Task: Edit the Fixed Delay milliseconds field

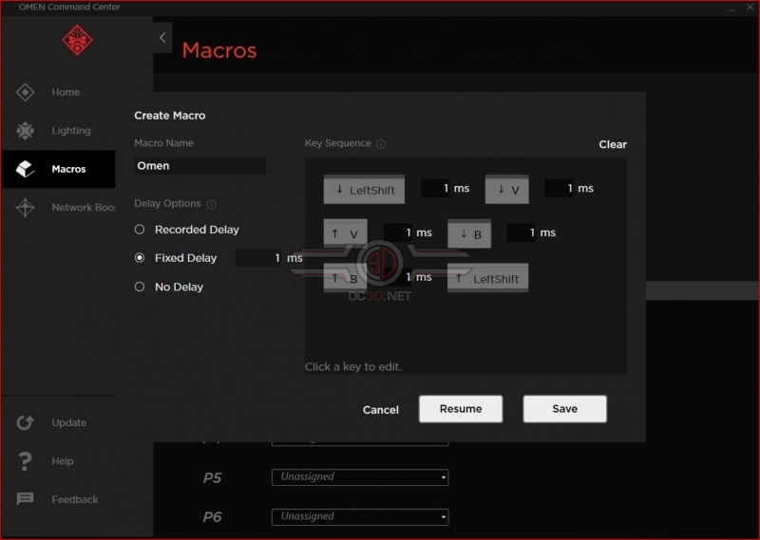Action: pos(259,257)
